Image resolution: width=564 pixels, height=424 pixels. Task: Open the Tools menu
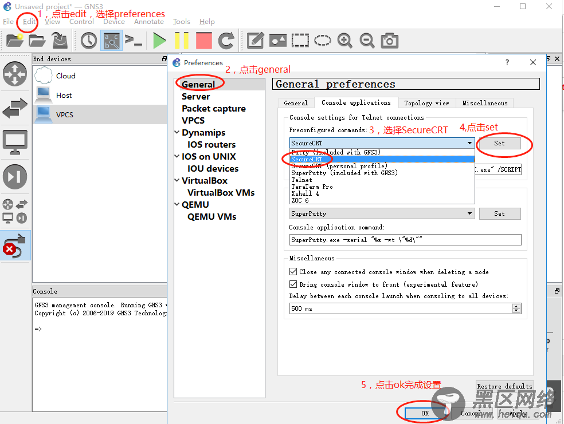(181, 22)
